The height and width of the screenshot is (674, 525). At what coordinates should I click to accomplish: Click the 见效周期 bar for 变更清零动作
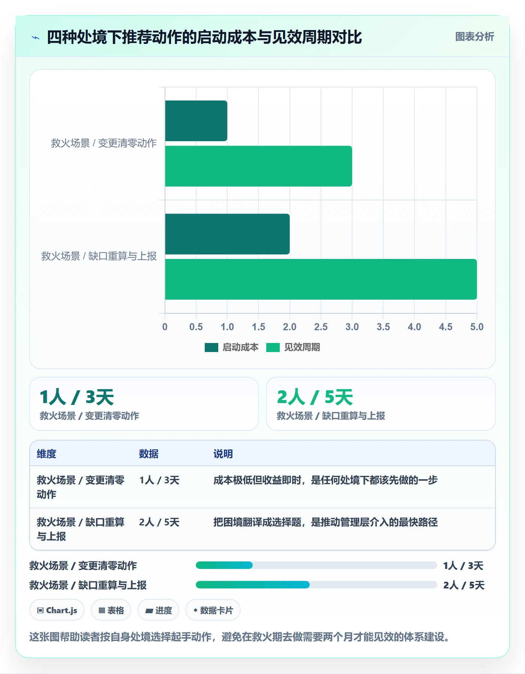pyautogui.click(x=258, y=166)
